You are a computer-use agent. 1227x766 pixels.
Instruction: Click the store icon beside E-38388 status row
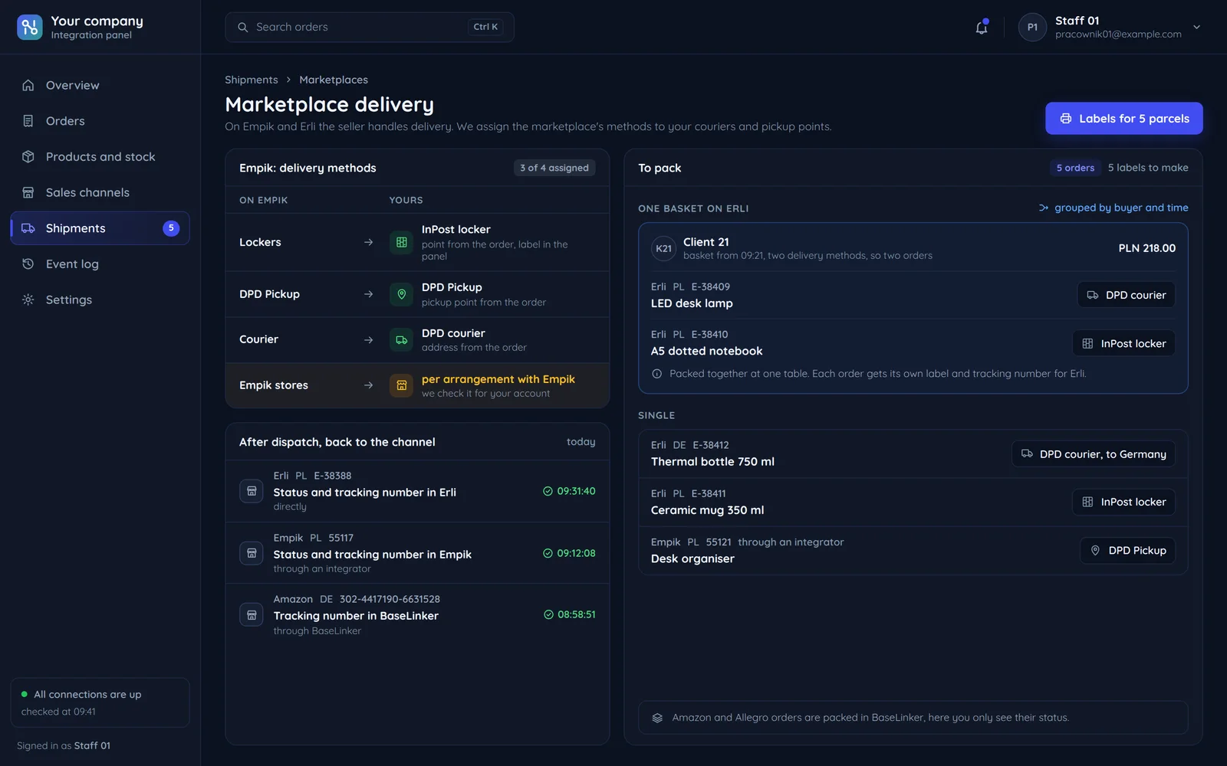(x=252, y=491)
